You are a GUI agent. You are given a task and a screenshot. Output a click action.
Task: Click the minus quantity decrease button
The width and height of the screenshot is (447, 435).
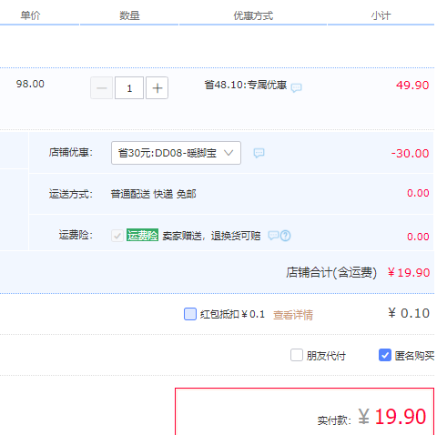(x=101, y=88)
